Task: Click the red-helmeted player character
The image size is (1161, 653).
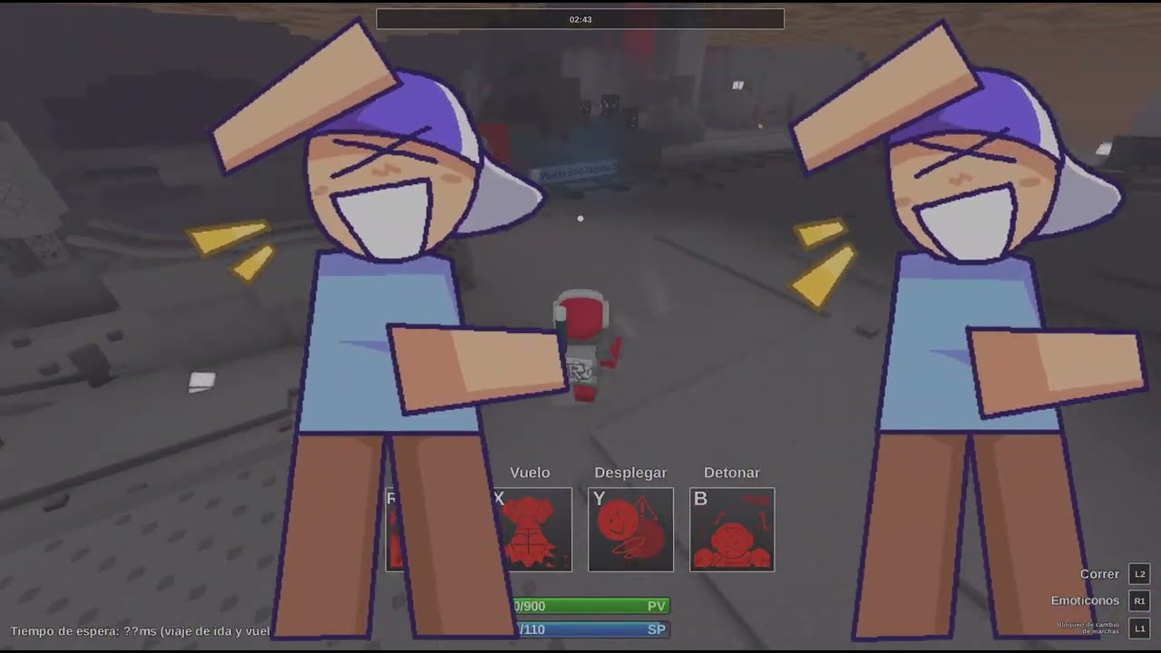Action: (x=587, y=346)
